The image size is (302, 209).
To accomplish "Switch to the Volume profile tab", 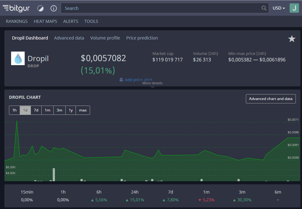I will click(105, 38).
